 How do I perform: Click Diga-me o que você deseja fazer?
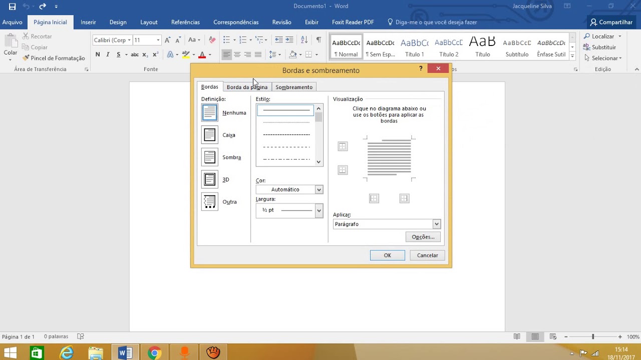point(432,22)
